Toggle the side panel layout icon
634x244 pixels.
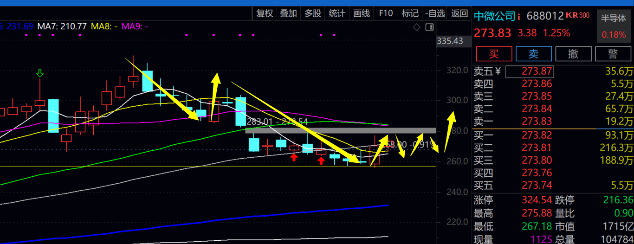click(429, 27)
